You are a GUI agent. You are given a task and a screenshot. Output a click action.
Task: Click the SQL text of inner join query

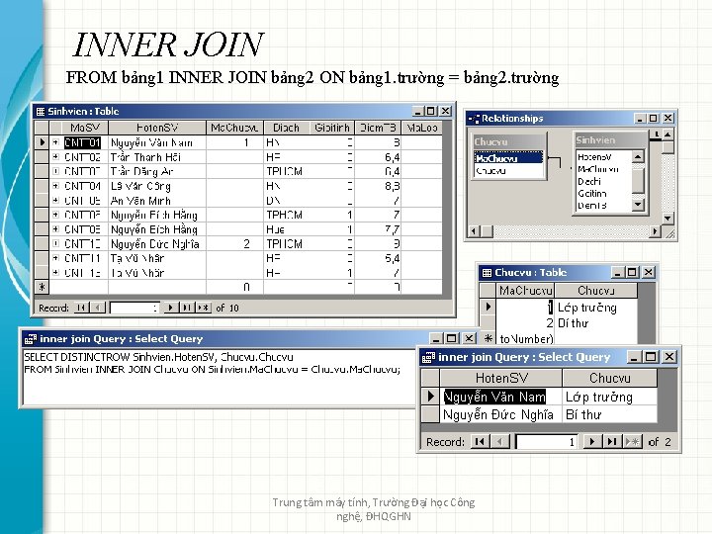[x=212, y=363]
